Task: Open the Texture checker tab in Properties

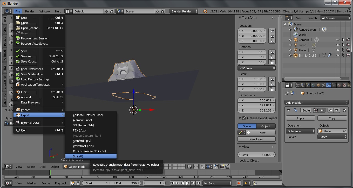Action: [x=344, y=85]
